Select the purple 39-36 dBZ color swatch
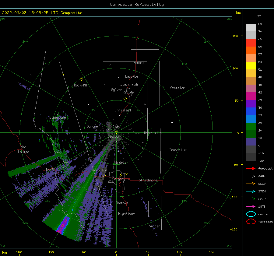 (x=251, y=103)
